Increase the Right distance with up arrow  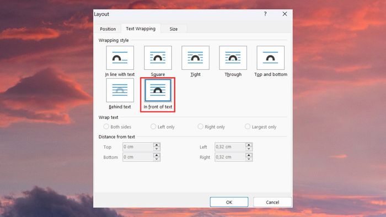[x=249, y=155]
